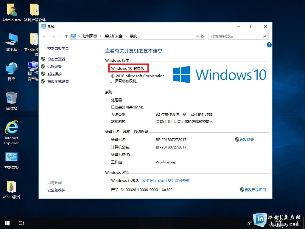
Task: Click the computer name BF-201807272017 next to 计算机名
Action: tap(171, 140)
